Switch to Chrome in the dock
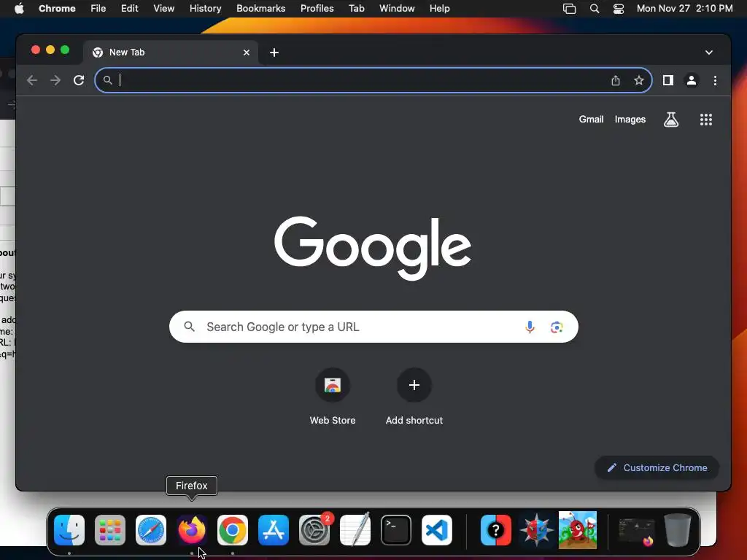This screenshot has width=747, height=560. [233, 530]
